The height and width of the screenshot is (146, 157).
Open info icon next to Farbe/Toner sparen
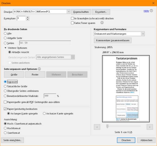[x=102, y=23]
